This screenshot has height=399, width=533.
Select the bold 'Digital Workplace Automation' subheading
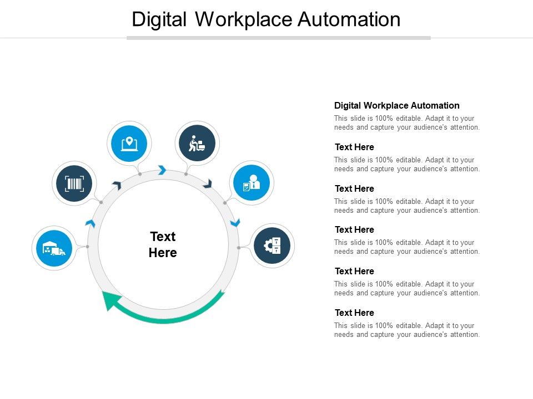[x=396, y=105]
